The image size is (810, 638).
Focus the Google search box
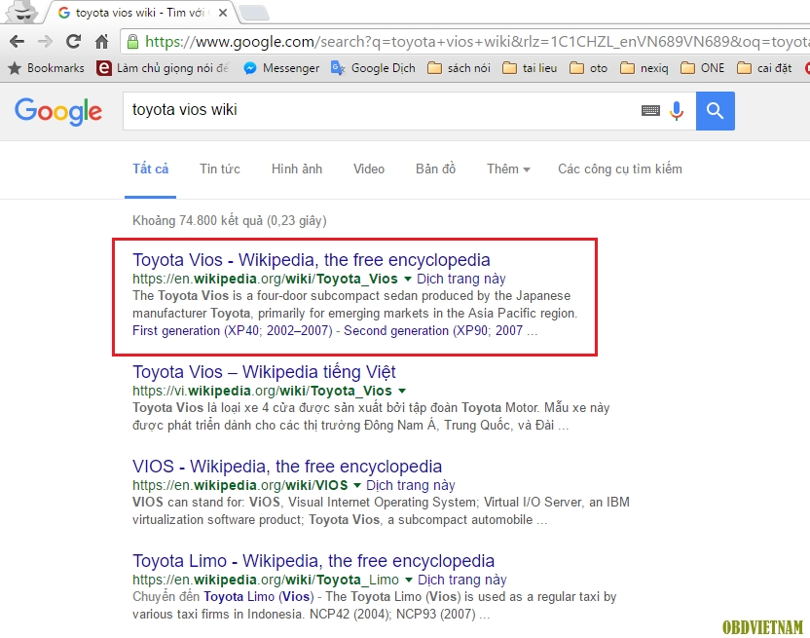[383, 110]
